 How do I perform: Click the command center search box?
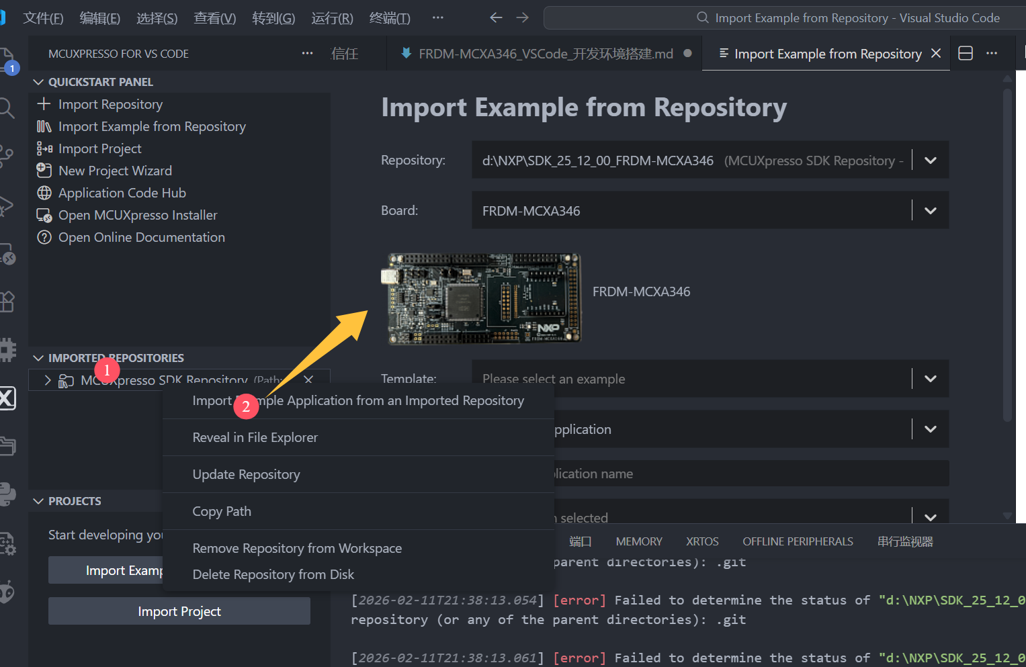coord(784,17)
